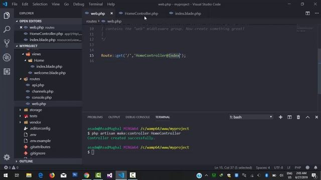Maximize the terminal panel size
The width and height of the screenshot is (321, 180).
point(307,117)
